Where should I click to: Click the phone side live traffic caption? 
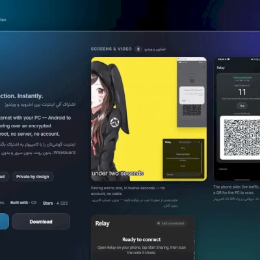pos(237,190)
